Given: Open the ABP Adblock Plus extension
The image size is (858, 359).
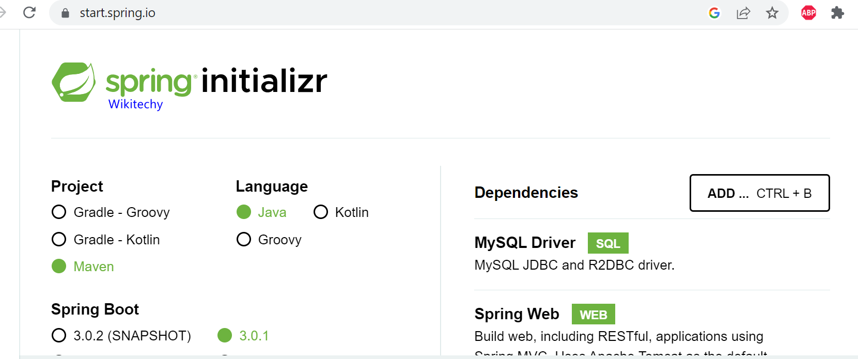Looking at the screenshot, I should pos(809,13).
